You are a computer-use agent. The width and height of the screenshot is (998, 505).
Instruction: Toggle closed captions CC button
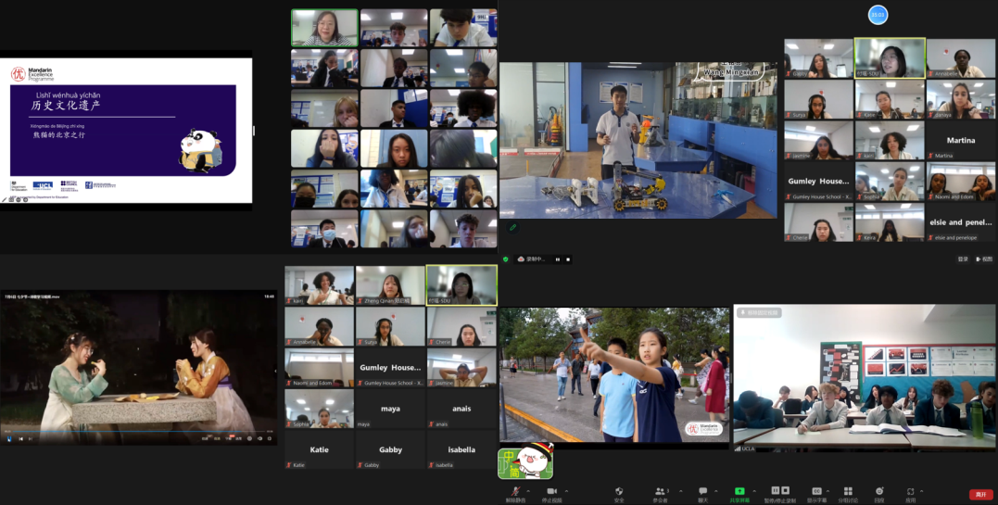coord(816,490)
